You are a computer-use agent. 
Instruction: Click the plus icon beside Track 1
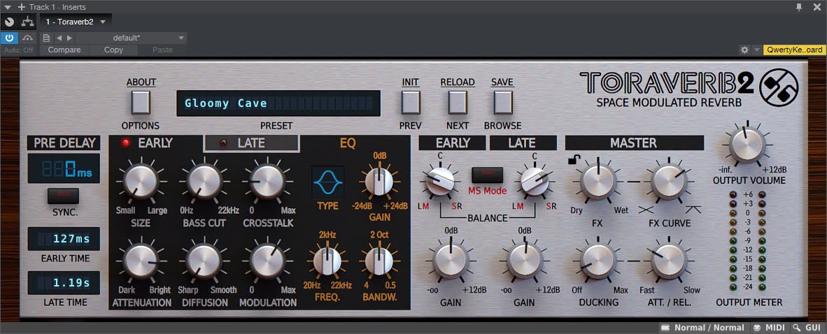(22, 7)
